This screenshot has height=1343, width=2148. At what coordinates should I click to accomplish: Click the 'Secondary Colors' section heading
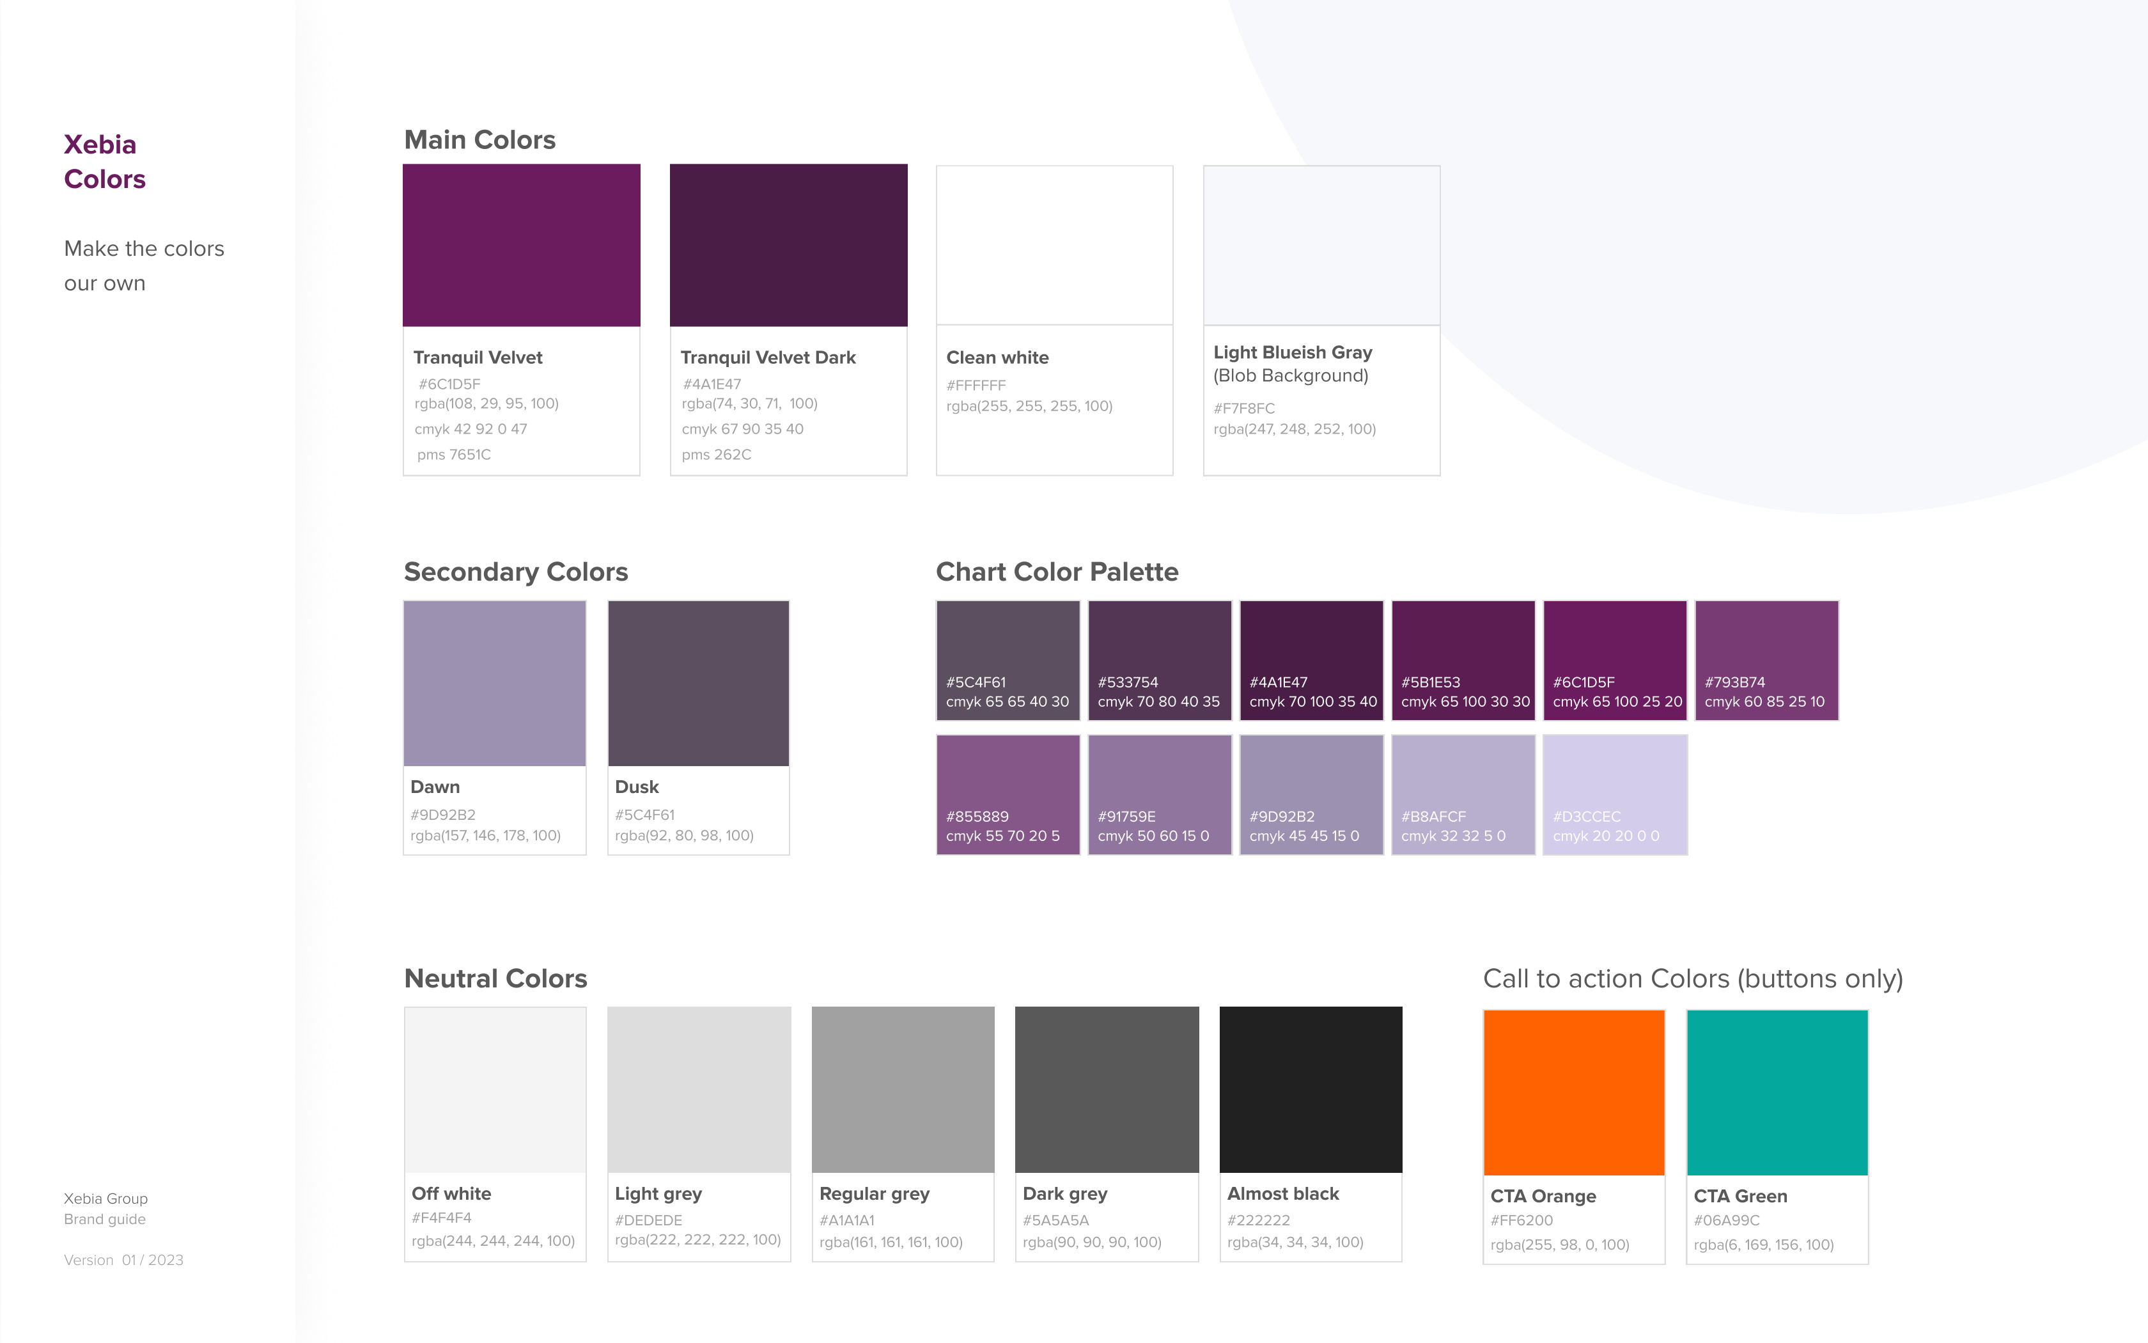[x=516, y=572]
